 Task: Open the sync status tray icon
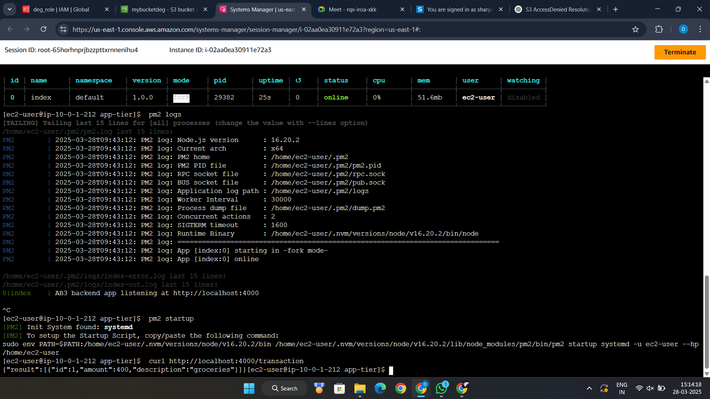604,389
